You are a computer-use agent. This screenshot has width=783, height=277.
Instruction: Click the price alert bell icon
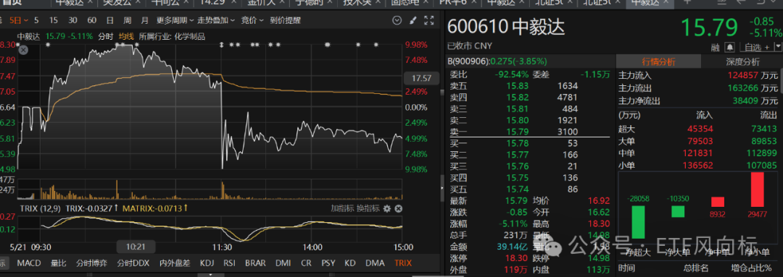point(730,47)
